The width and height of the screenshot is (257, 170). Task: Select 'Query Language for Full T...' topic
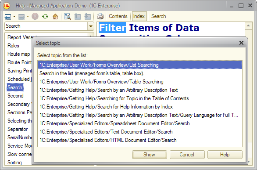point(140,115)
